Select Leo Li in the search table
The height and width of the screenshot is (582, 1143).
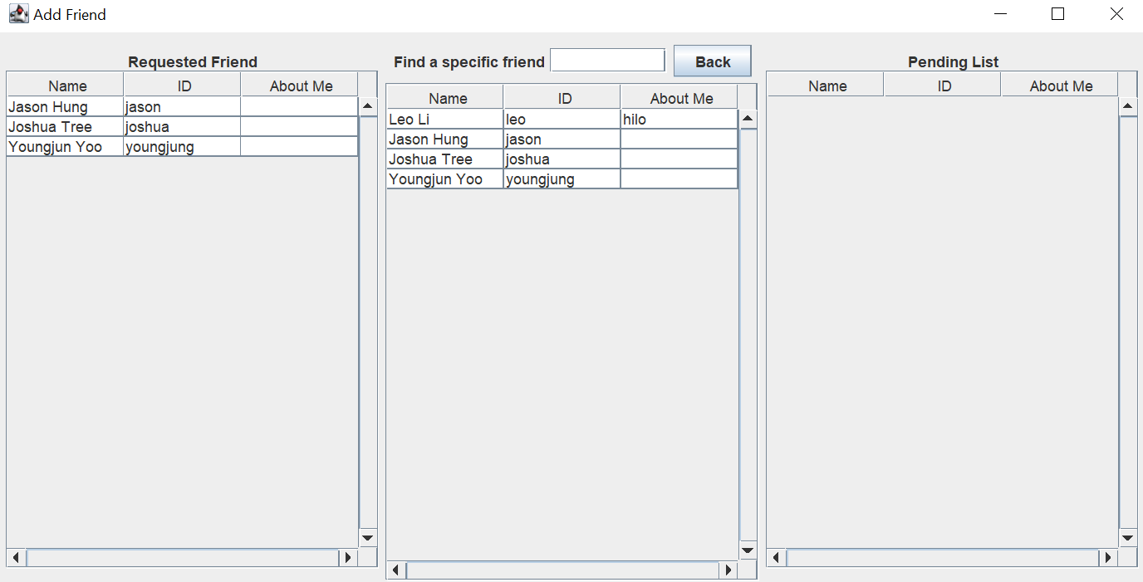(x=445, y=120)
